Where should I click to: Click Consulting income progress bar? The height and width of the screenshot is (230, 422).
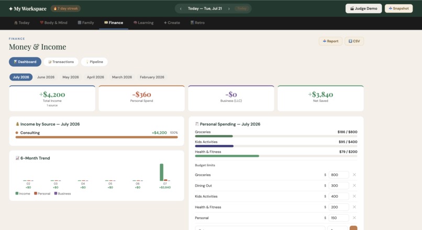[x=97, y=137]
